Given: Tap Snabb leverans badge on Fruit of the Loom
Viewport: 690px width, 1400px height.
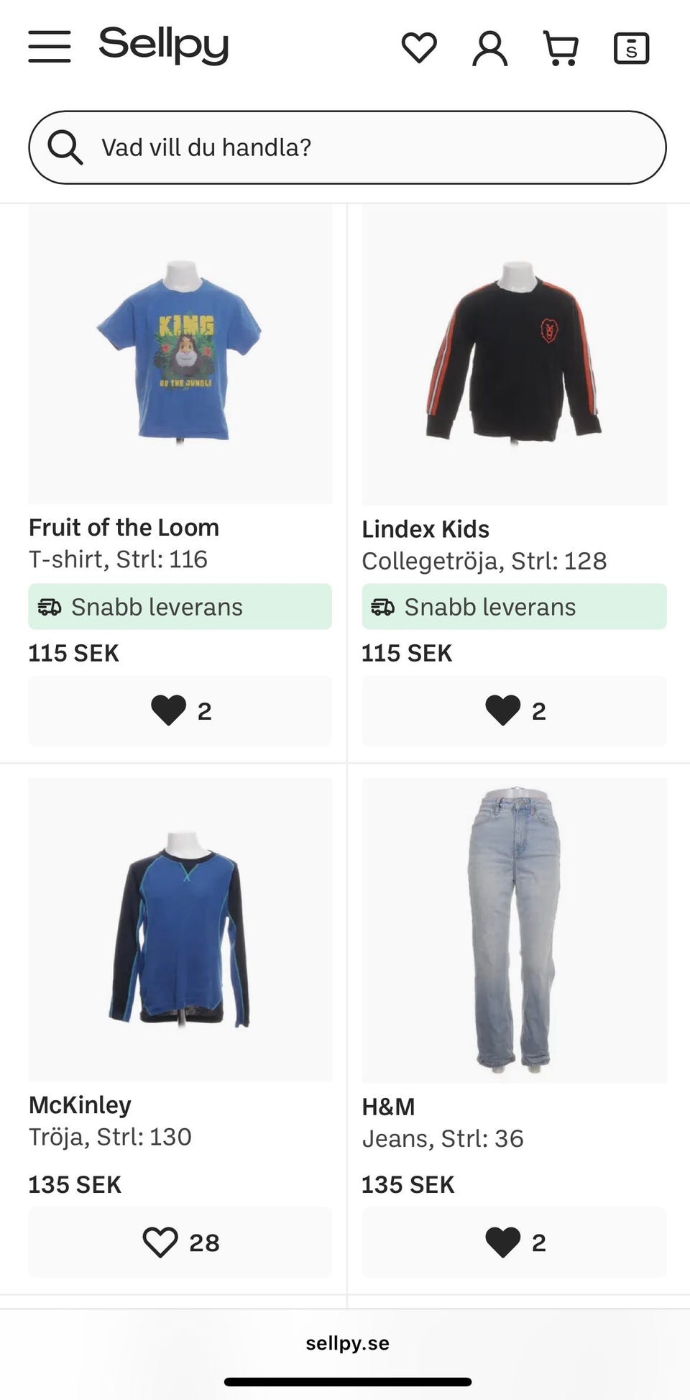Looking at the screenshot, I should point(180,607).
